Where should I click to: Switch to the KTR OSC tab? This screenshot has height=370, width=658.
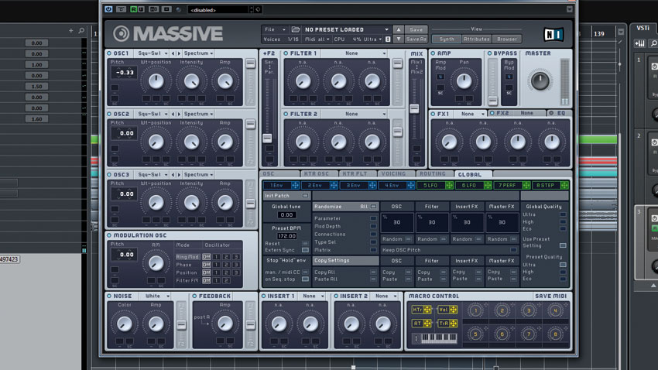(320, 173)
